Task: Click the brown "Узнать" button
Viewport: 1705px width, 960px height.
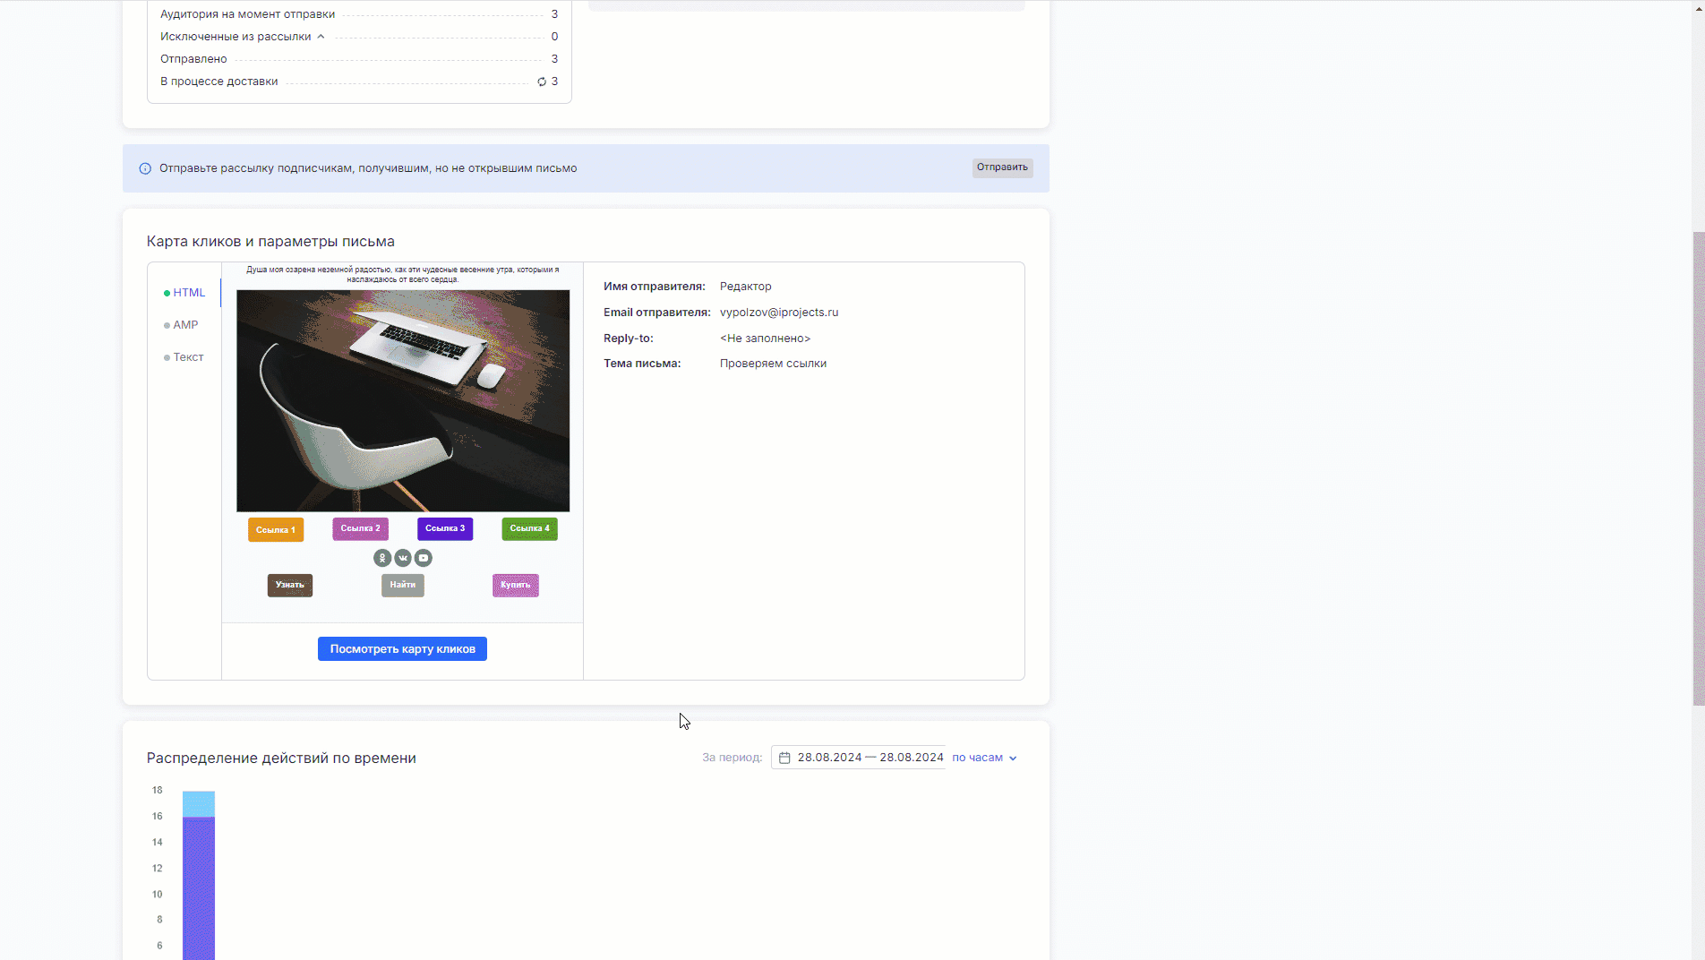Action: pyautogui.click(x=290, y=585)
